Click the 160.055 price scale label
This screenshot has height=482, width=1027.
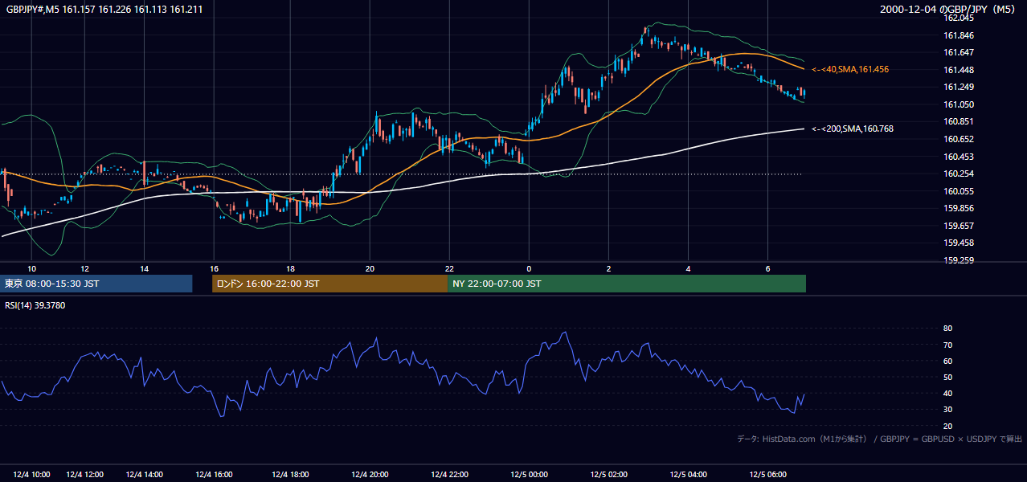pyautogui.click(x=959, y=191)
